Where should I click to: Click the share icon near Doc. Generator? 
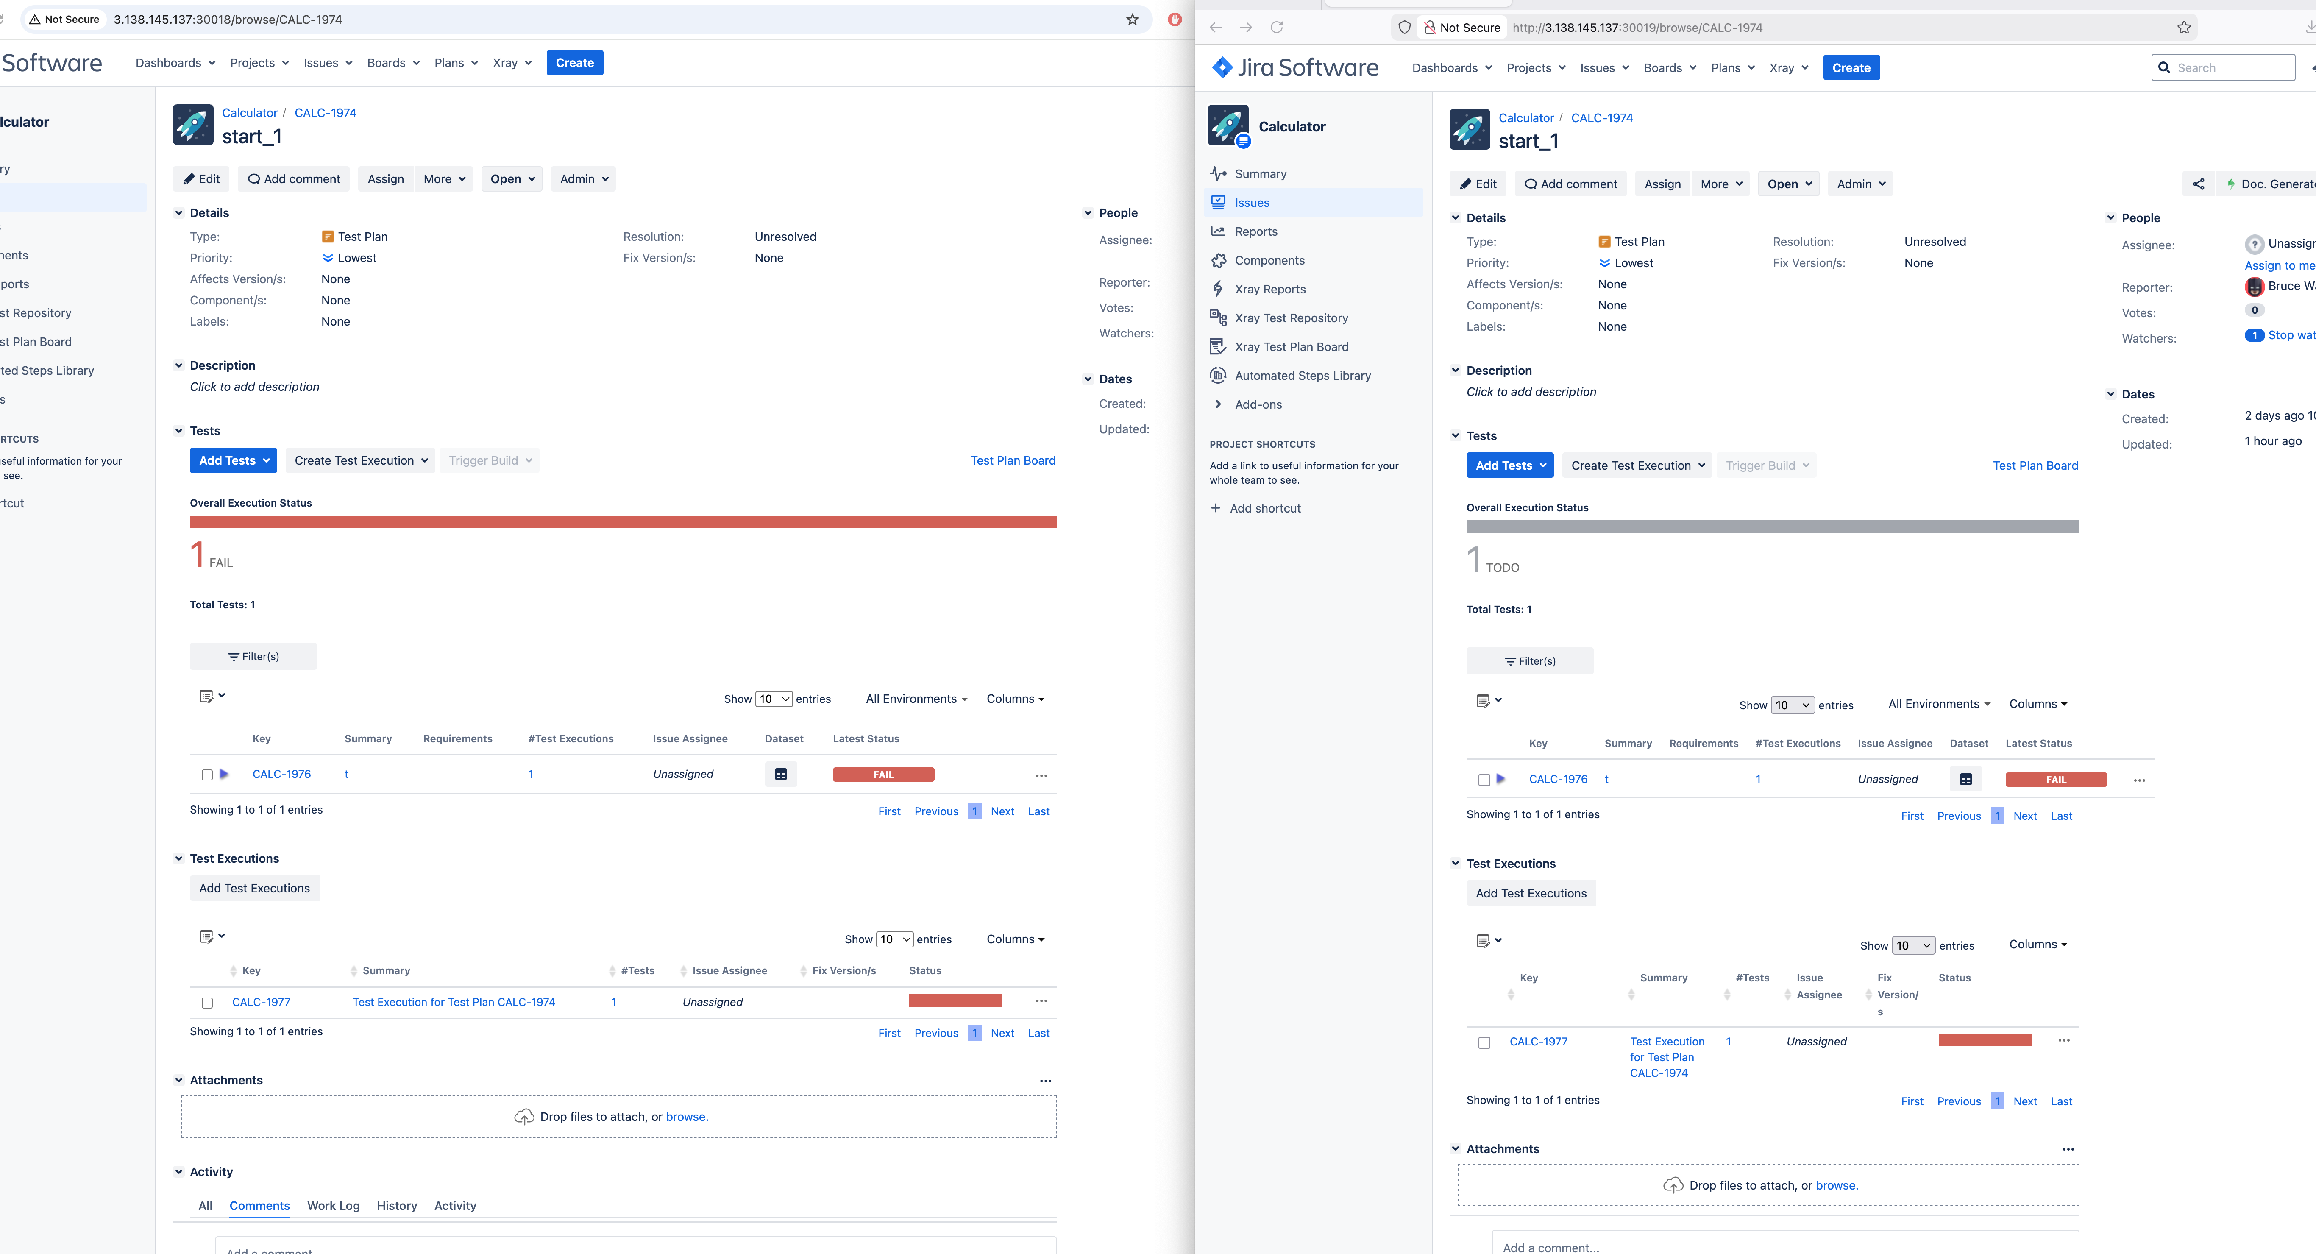2197,184
